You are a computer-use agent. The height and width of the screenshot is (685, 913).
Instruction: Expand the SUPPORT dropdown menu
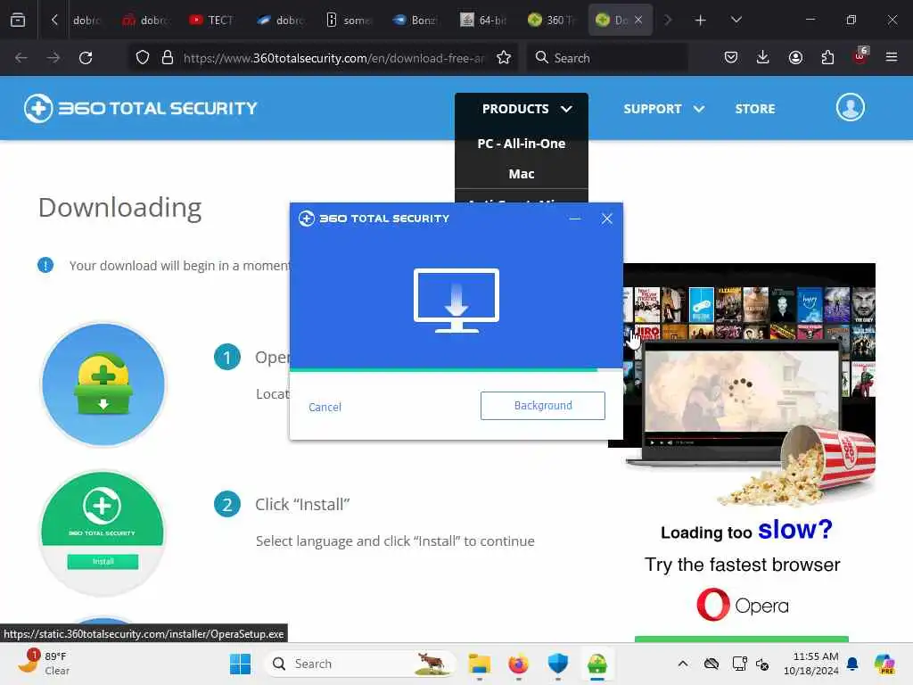(x=663, y=109)
